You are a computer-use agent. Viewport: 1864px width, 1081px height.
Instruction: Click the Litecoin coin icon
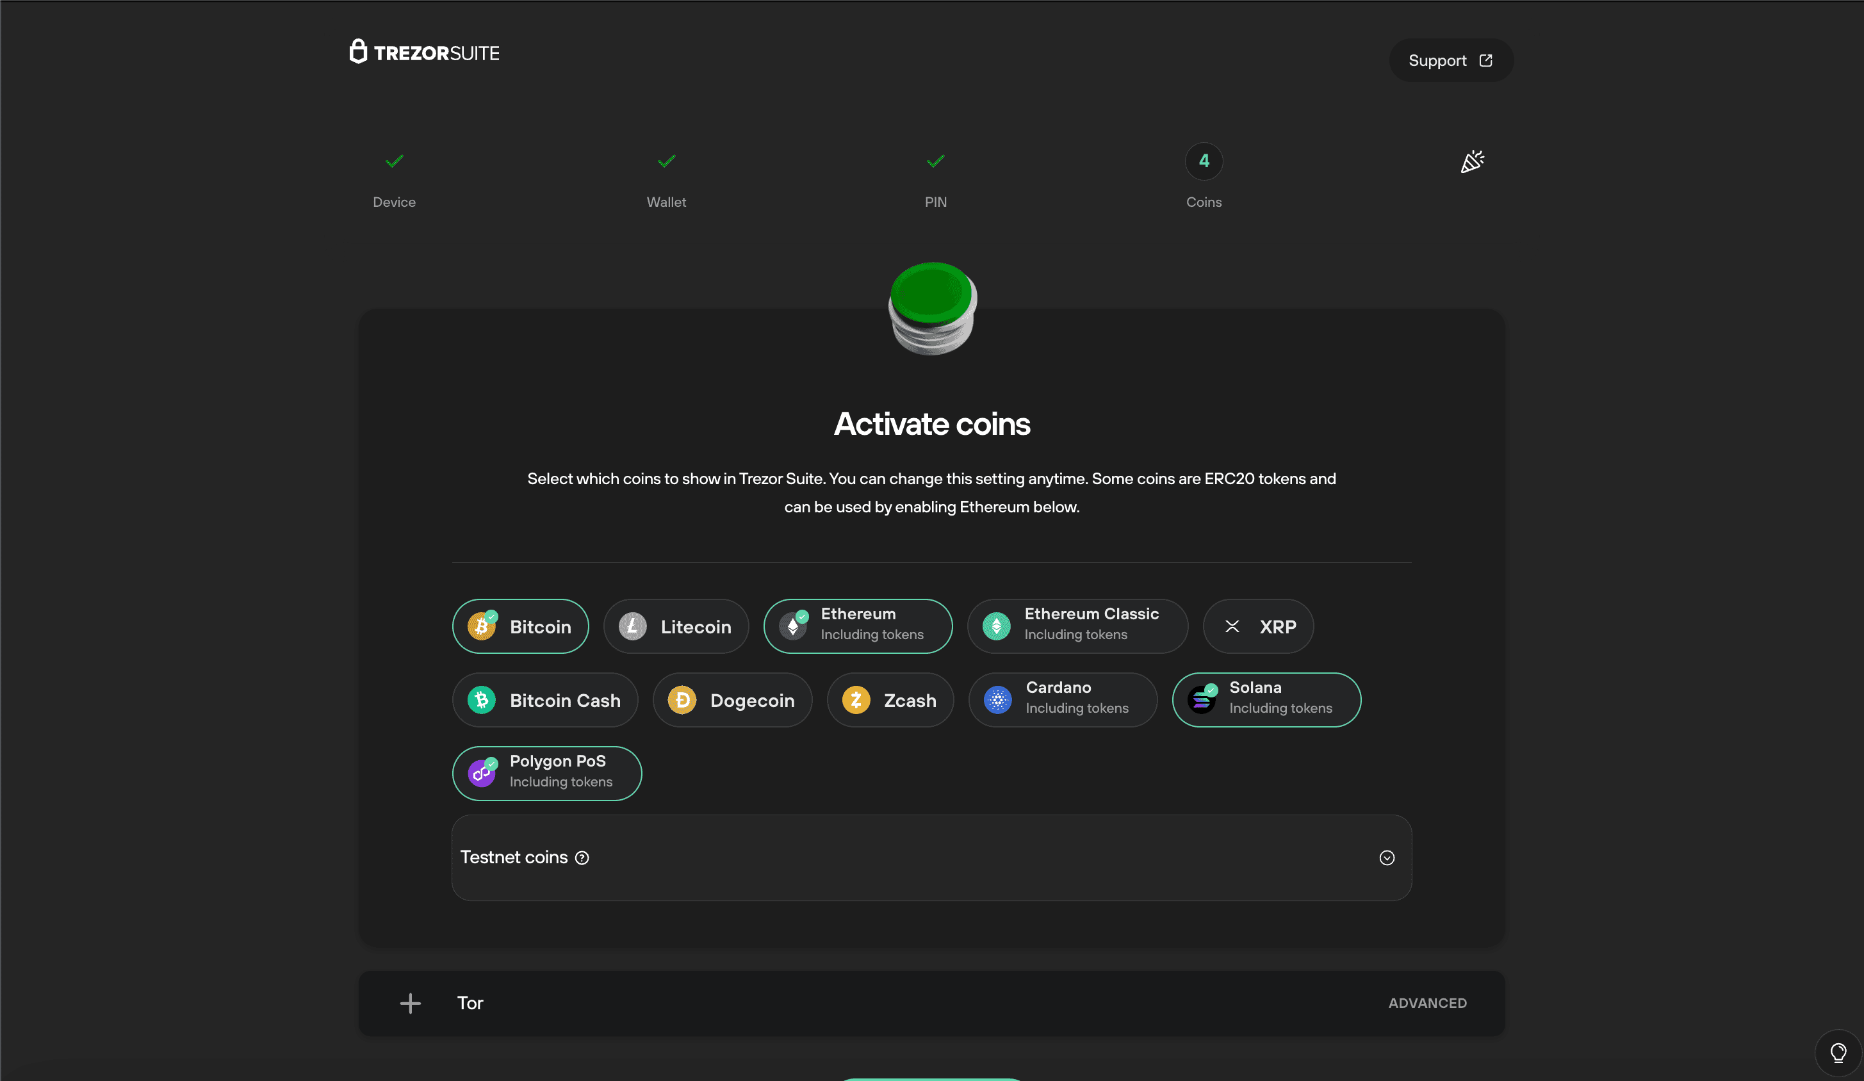pyautogui.click(x=632, y=627)
